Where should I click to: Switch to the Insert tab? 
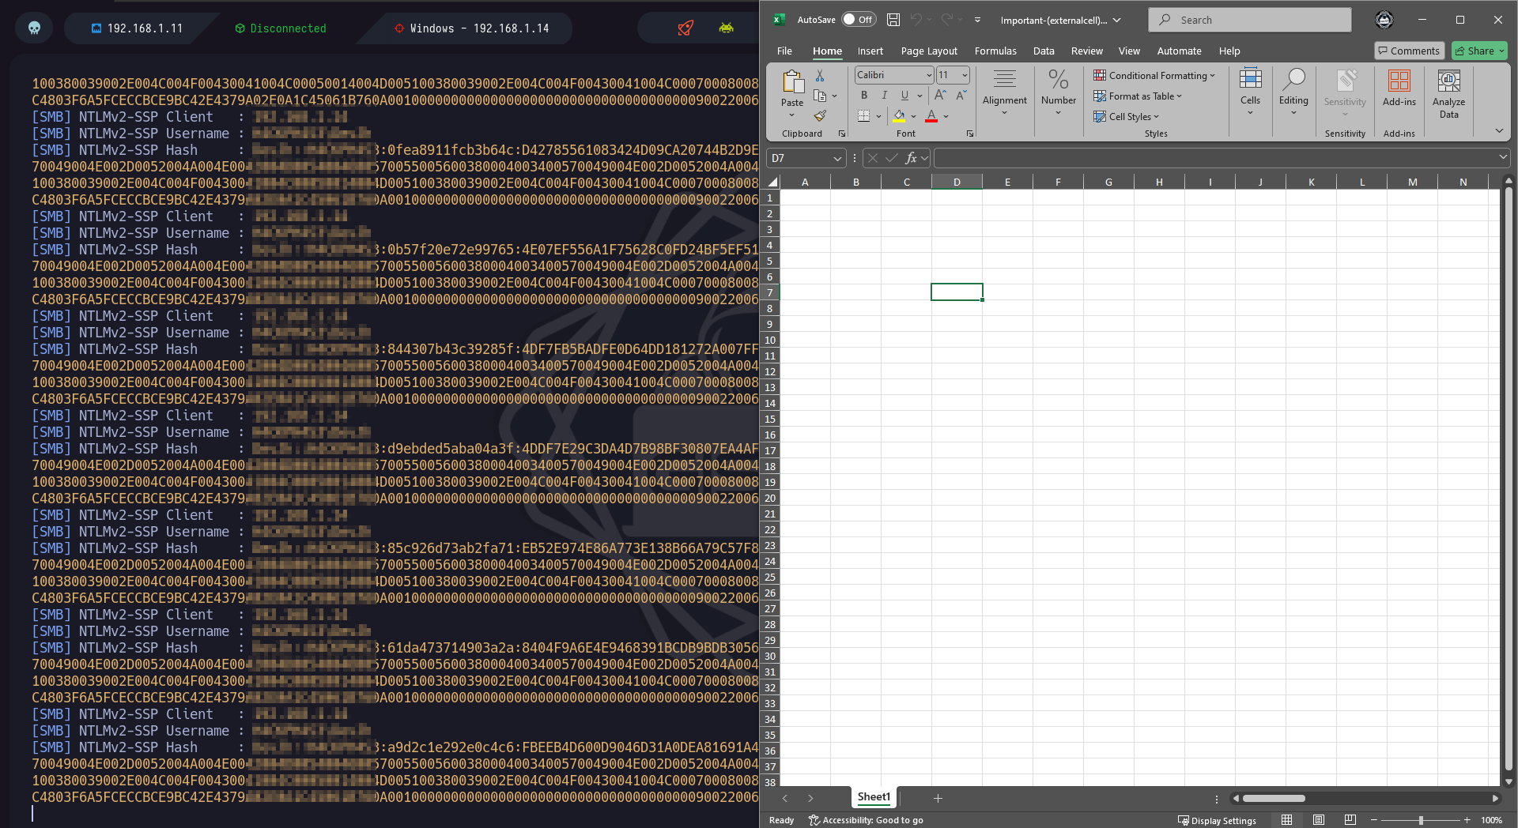(870, 51)
